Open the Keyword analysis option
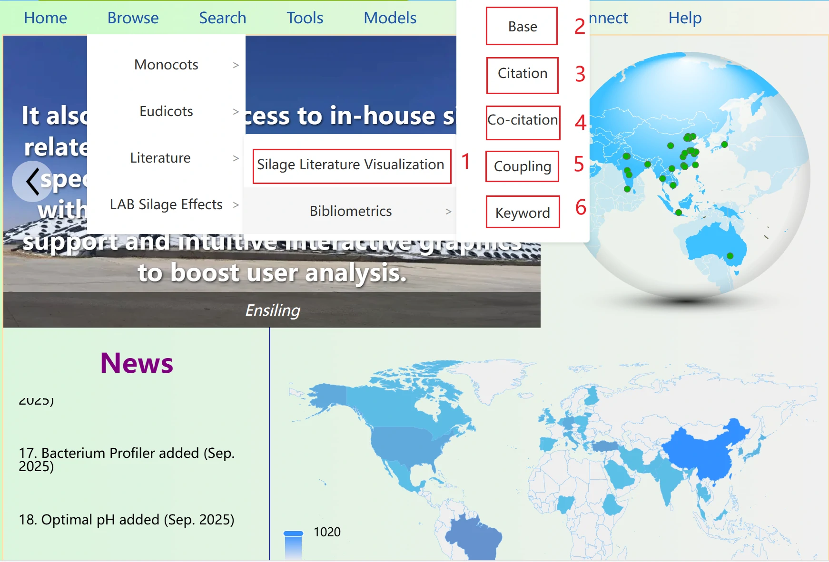Image resolution: width=829 pixels, height=562 pixels. 522,213
